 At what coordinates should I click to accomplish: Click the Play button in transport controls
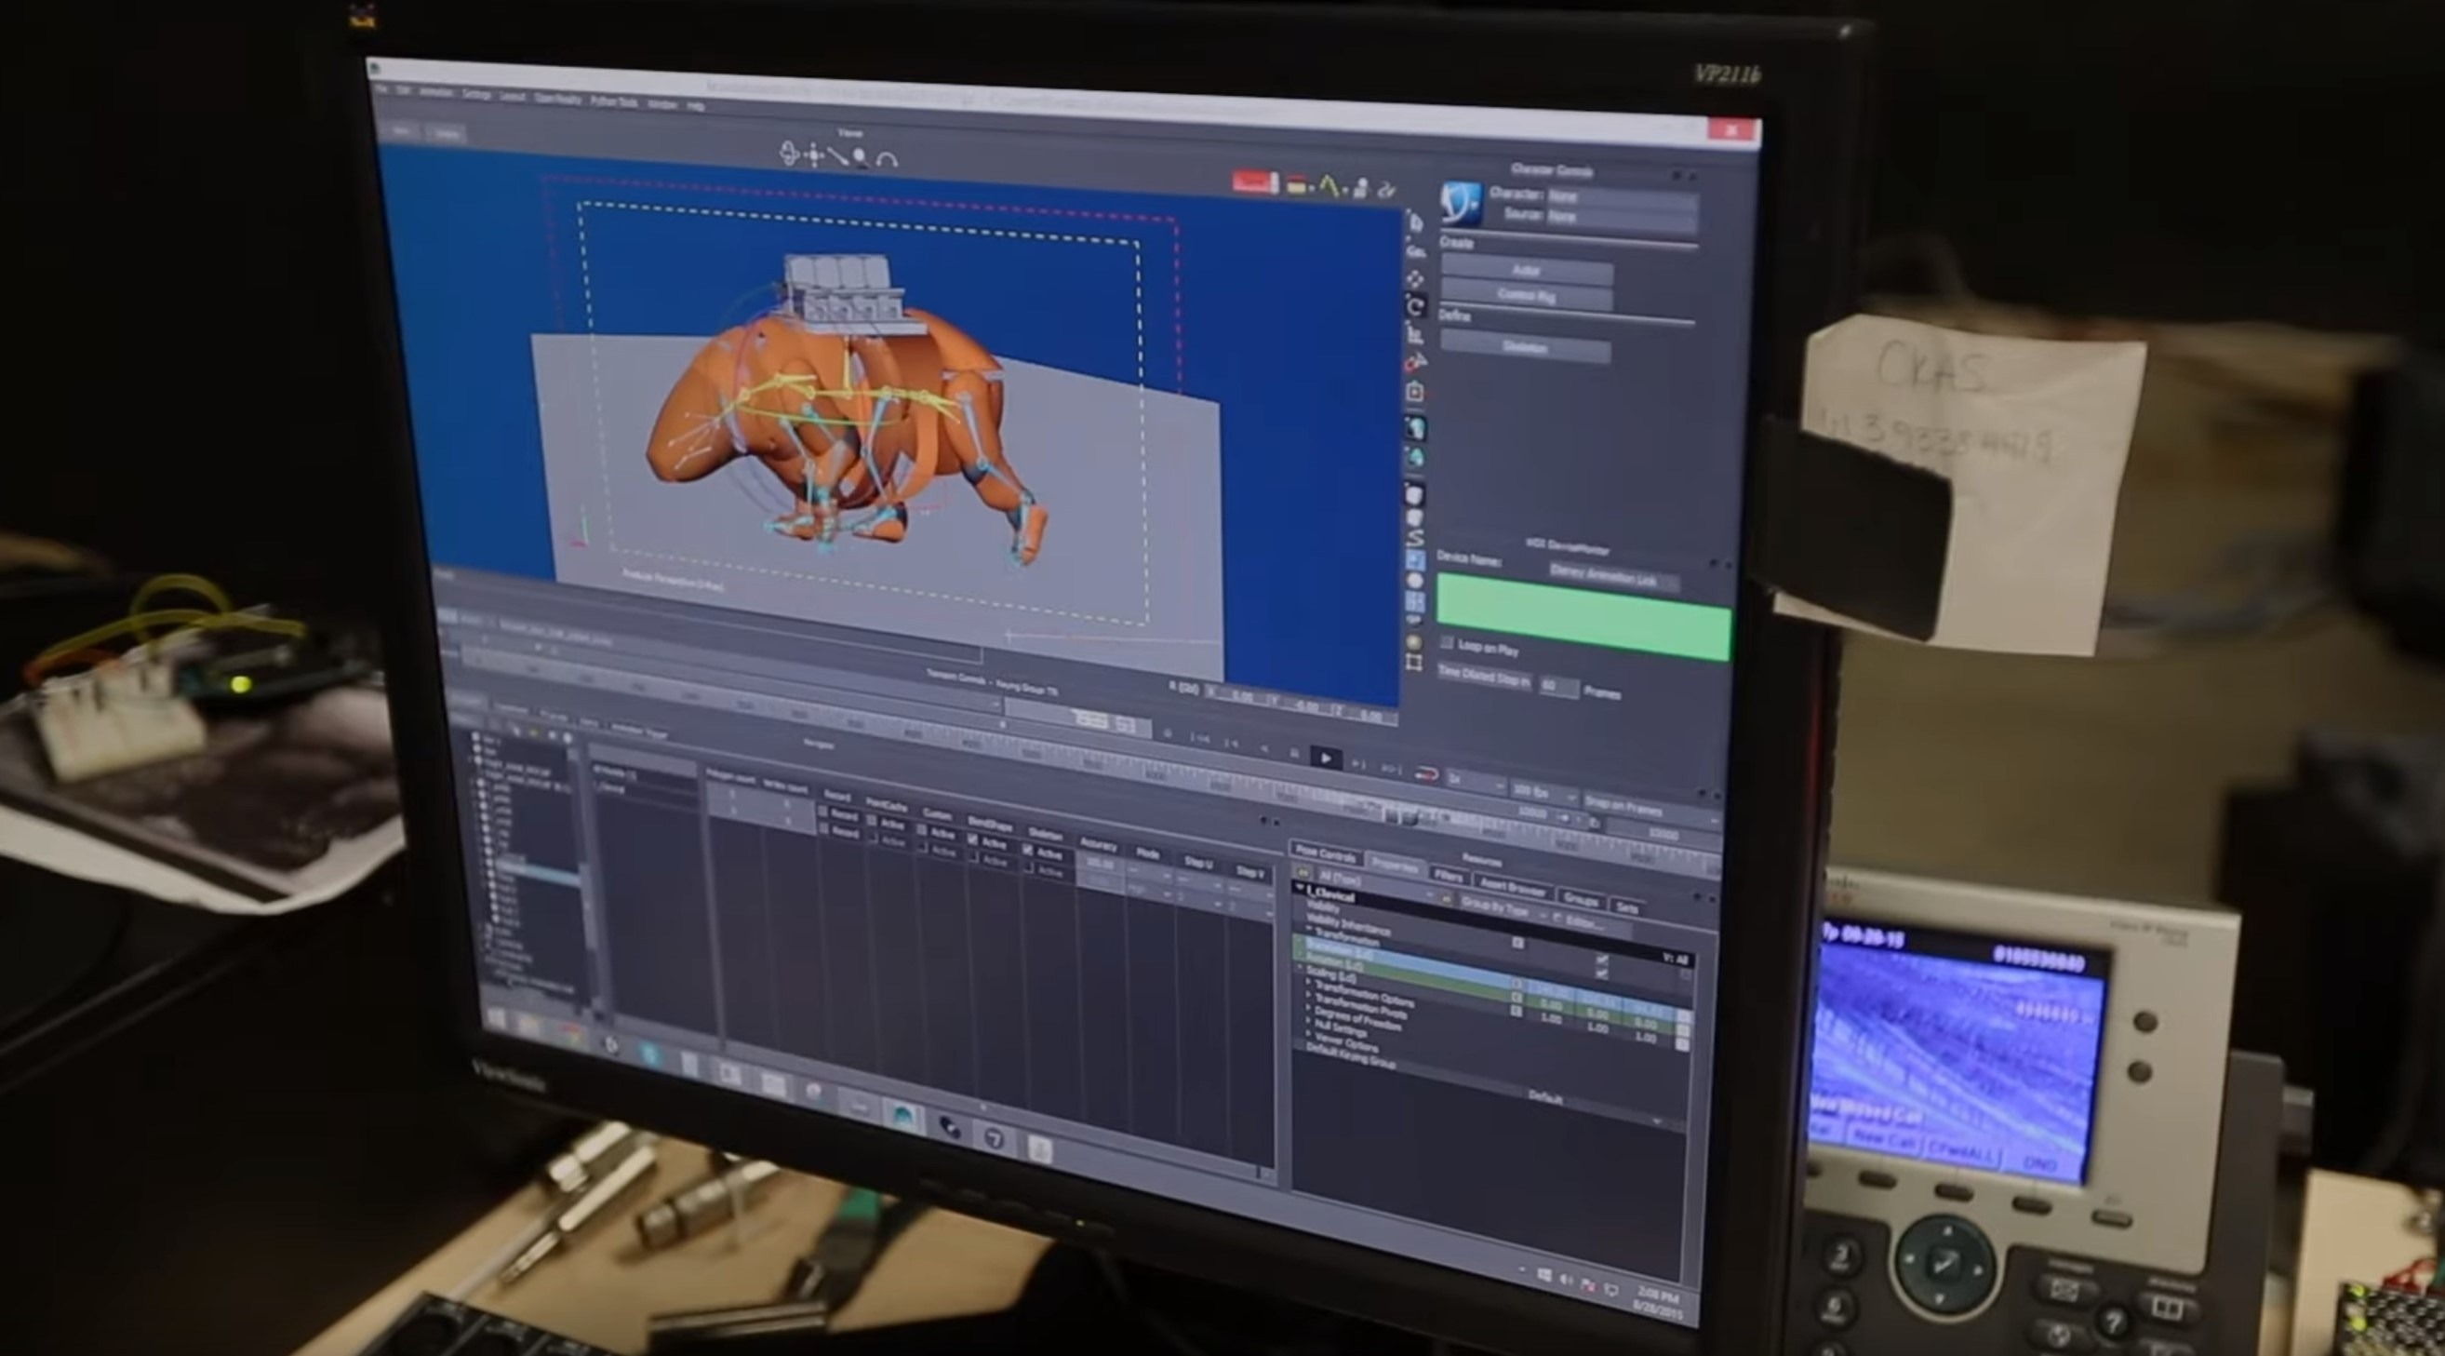pos(1325,758)
